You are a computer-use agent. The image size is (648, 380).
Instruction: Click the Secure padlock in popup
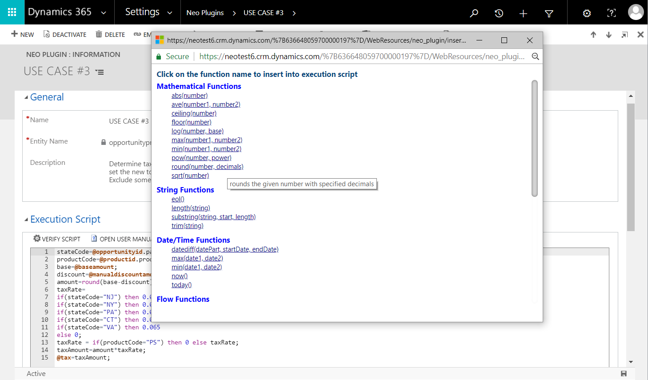(x=159, y=56)
